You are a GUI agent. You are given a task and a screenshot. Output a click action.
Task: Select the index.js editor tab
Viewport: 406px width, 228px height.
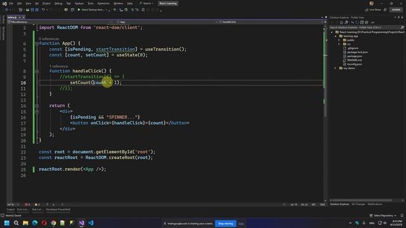(12, 17)
